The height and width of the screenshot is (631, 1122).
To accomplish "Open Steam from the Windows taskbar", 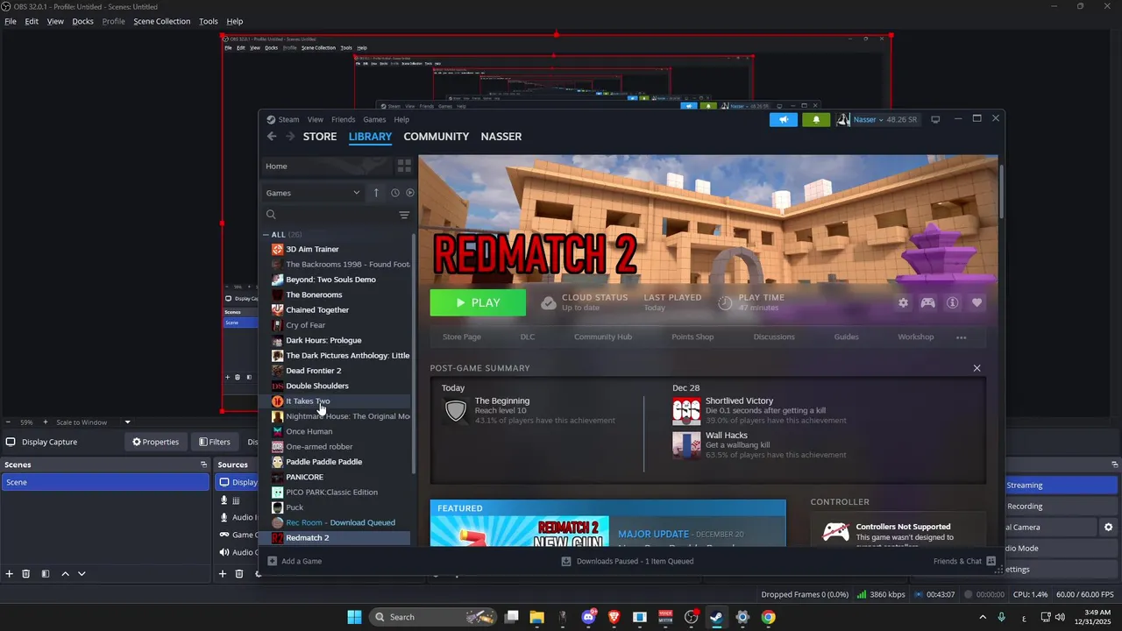I will [x=716, y=617].
